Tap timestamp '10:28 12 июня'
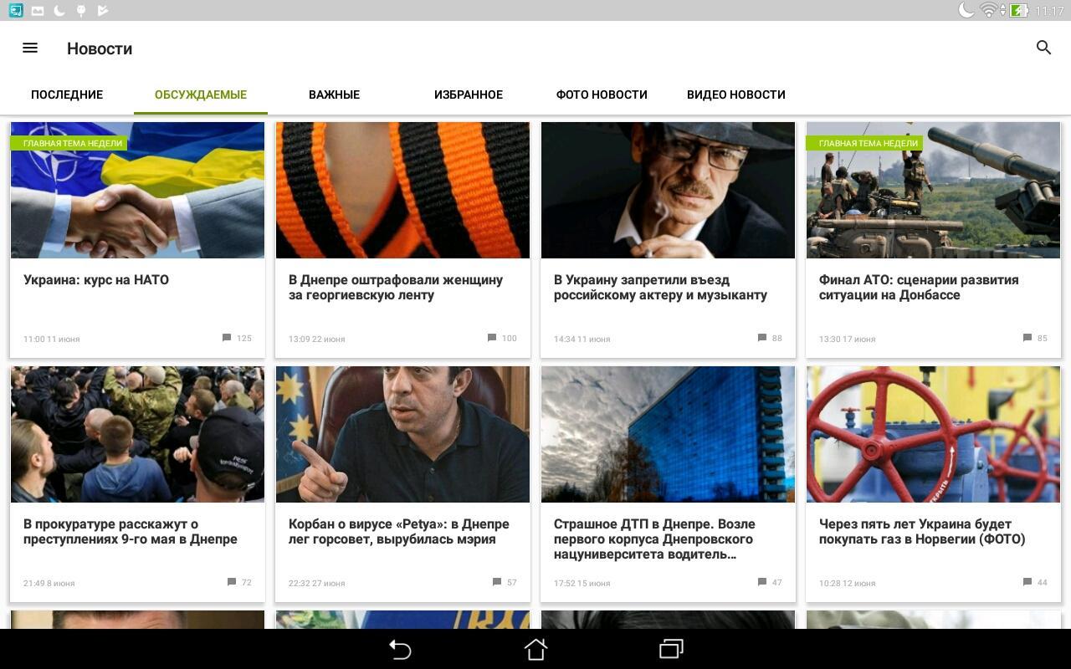 (848, 583)
